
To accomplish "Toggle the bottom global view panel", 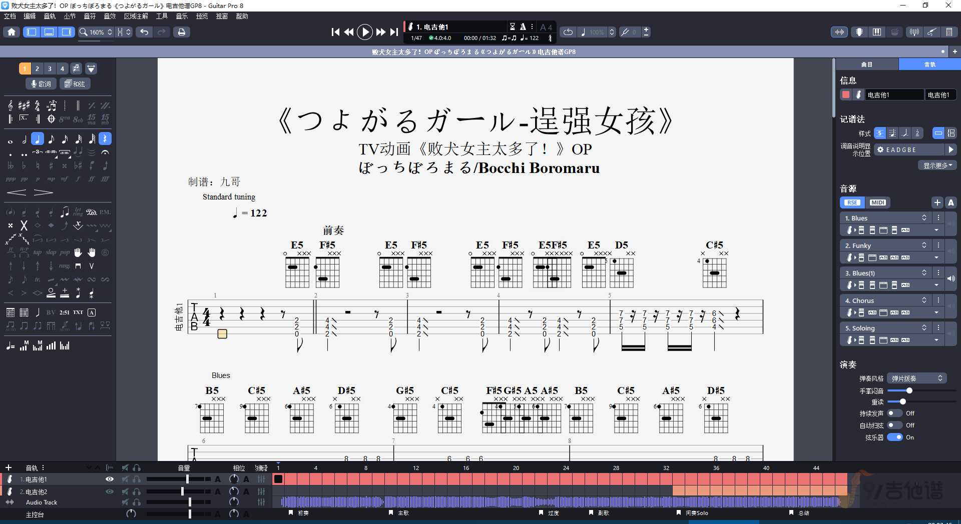I will point(49,32).
